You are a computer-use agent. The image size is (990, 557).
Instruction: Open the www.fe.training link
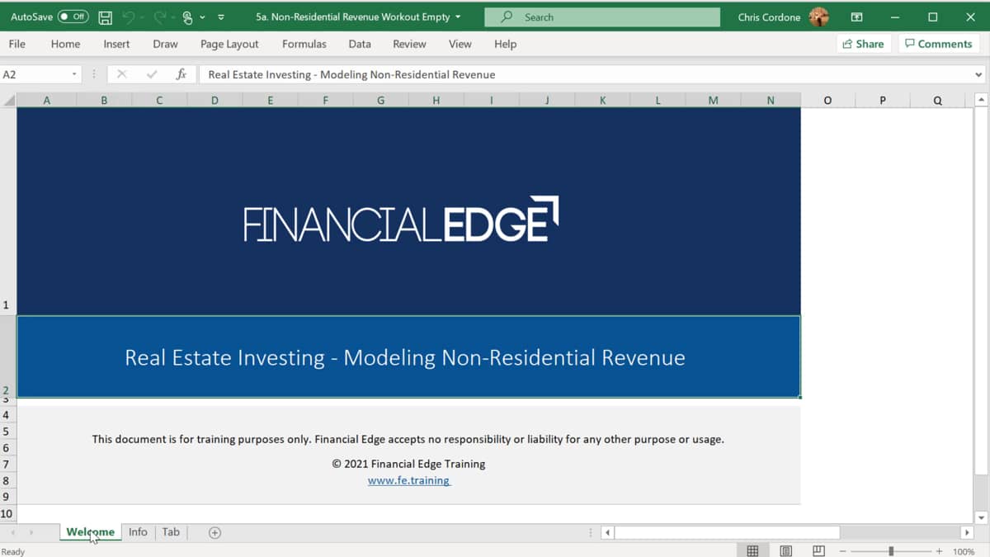pyautogui.click(x=409, y=480)
